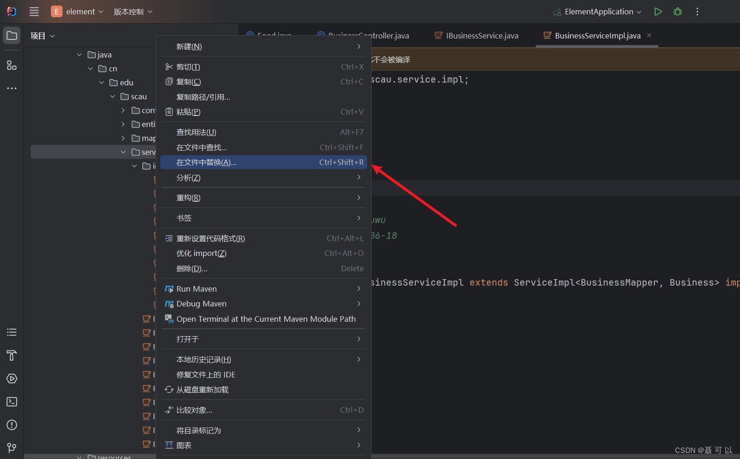Click the Paste clipboard icon
Image resolution: width=740 pixels, height=459 pixels.
[169, 112]
